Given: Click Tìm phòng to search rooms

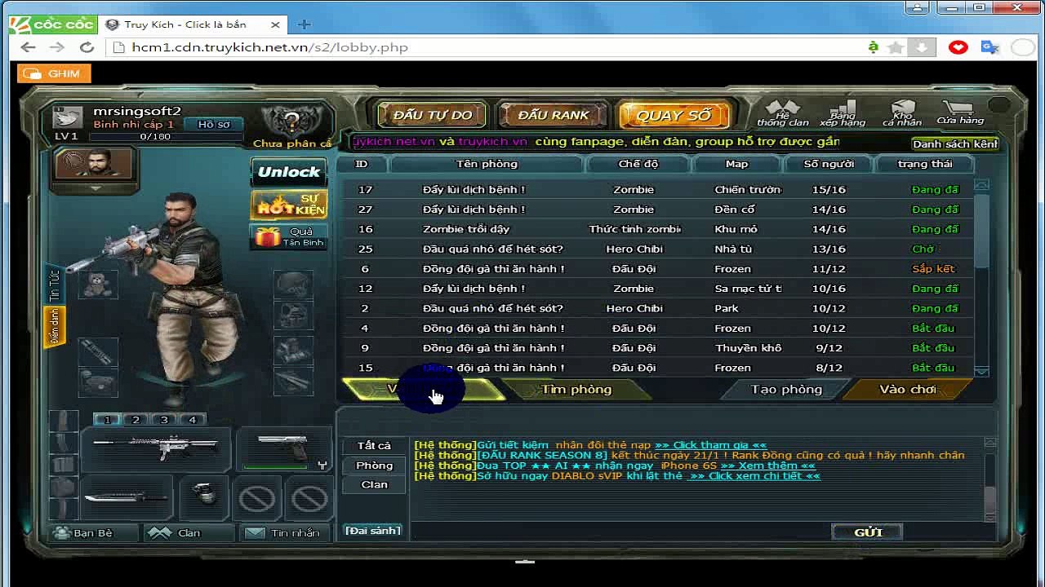Looking at the screenshot, I should [576, 390].
